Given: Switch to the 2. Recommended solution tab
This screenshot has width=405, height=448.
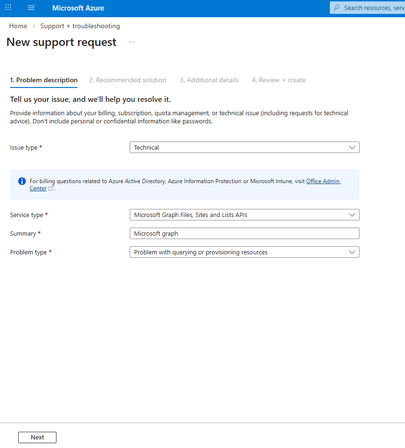Looking at the screenshot, I should (127, 80).
